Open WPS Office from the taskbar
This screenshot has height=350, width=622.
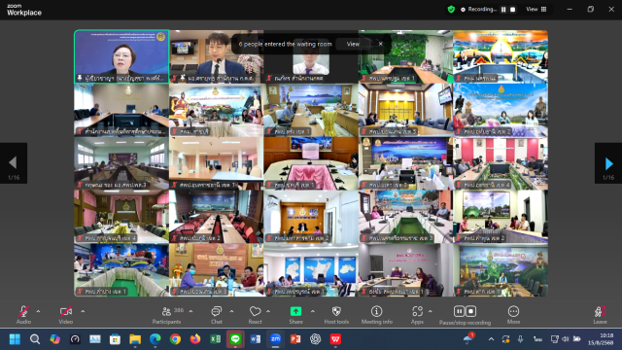335,339
